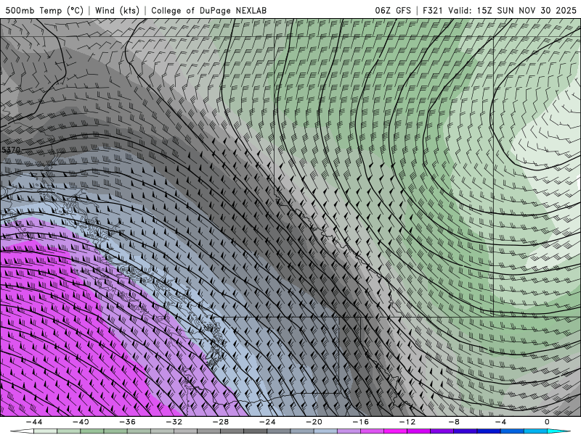This screenshot has width=581, height=435.
Task: Click the 'F321' forecast hour label
Action: click(433, 10)
